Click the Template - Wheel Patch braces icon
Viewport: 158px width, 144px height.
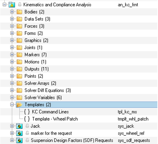pos(27,119)
